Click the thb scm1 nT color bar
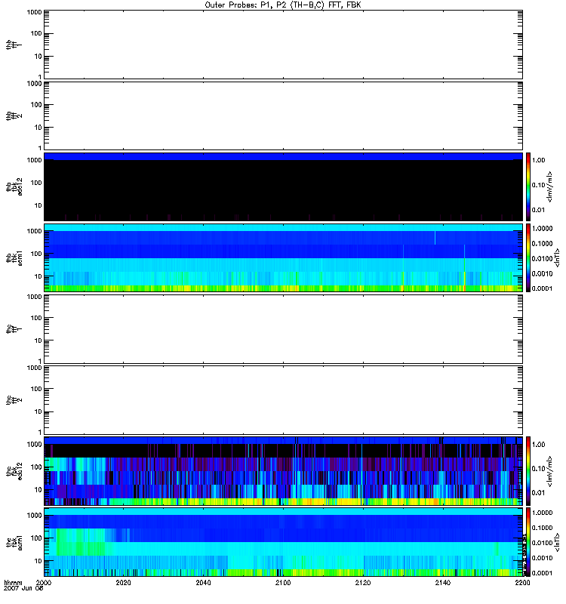This screenshot has width=566, height=604. (x=528, y=258)
